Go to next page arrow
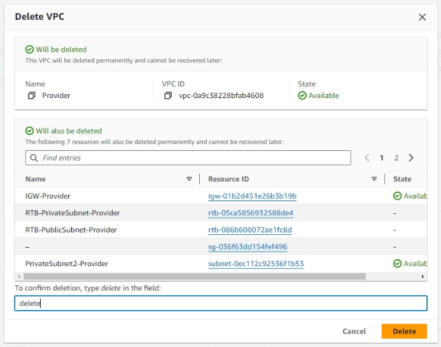 (411, 158)
